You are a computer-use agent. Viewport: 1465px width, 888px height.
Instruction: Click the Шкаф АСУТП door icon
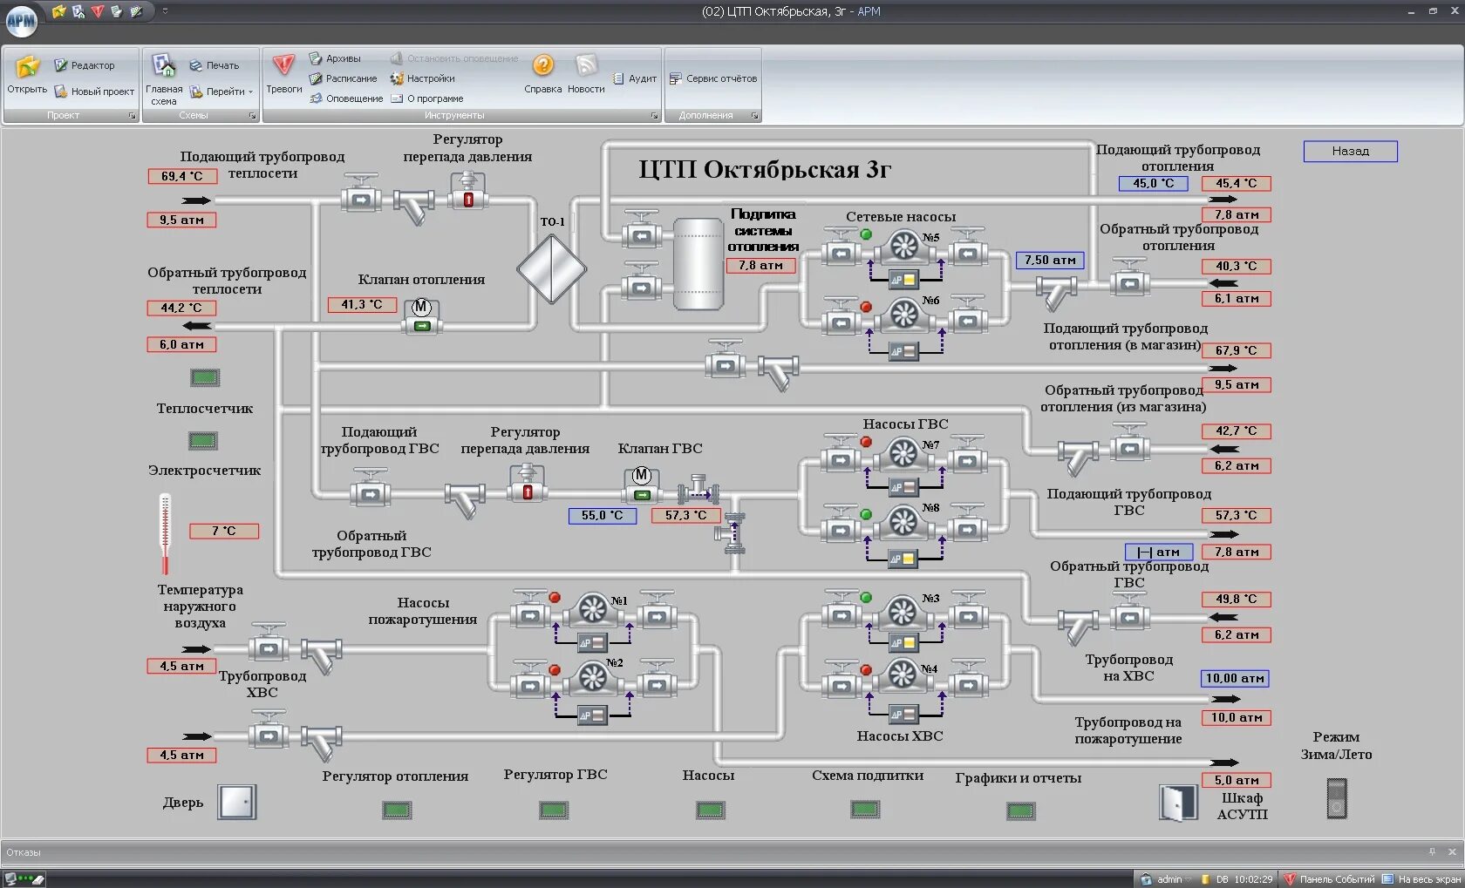1178,803
